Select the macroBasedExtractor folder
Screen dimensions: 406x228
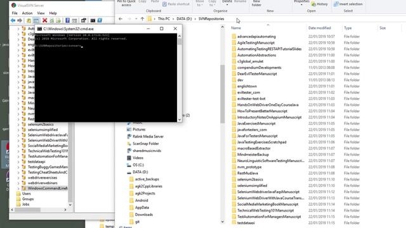pos(254,148)
